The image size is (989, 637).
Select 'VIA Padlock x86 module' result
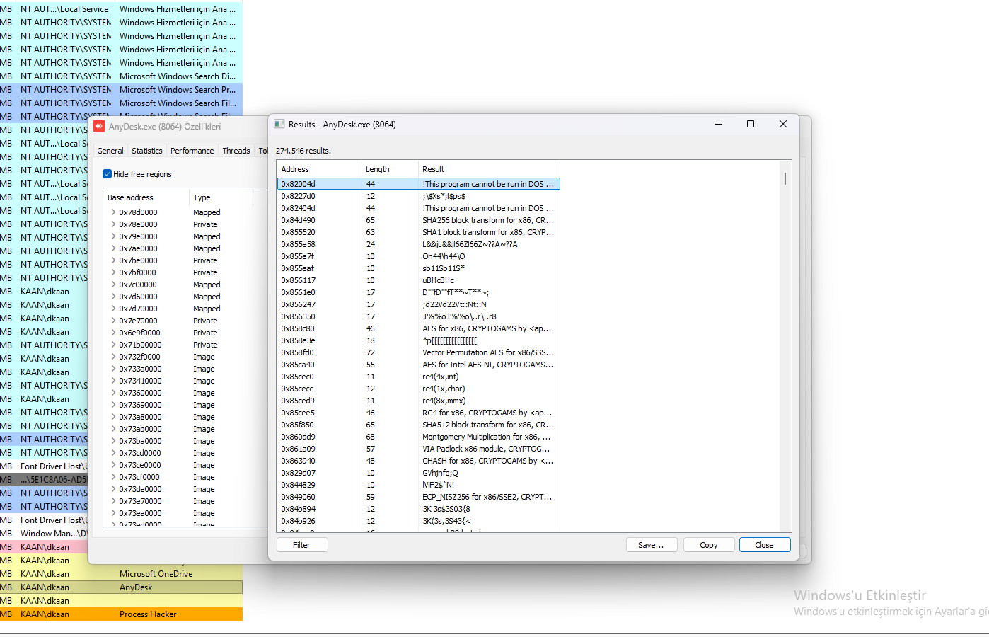pyautogui.click(x=418, y=449)
